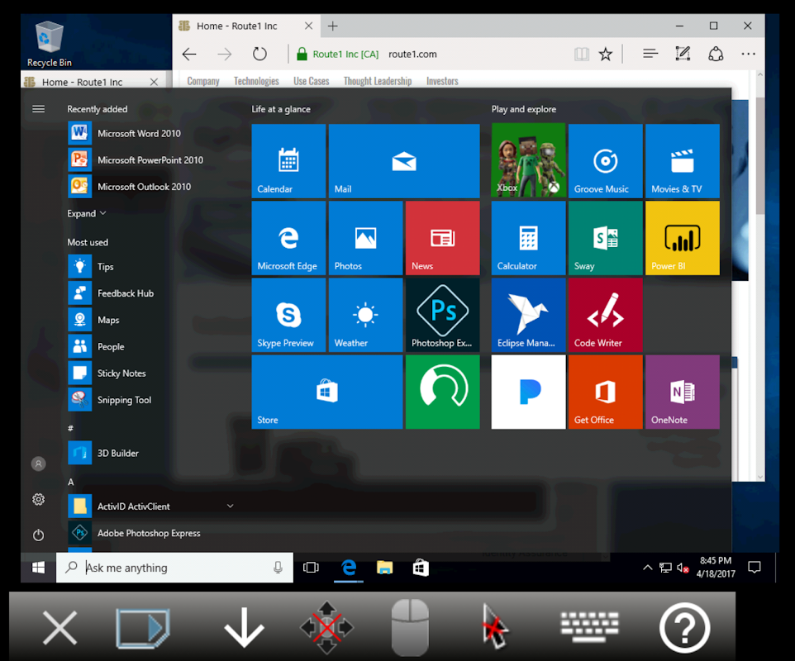Viewport: 795px width, 661px height.
Task: Open Movies & TV tile
Action: [683, 160]
